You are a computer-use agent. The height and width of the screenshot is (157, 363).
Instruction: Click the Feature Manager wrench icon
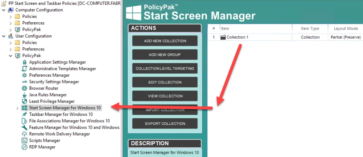(25, 127)
